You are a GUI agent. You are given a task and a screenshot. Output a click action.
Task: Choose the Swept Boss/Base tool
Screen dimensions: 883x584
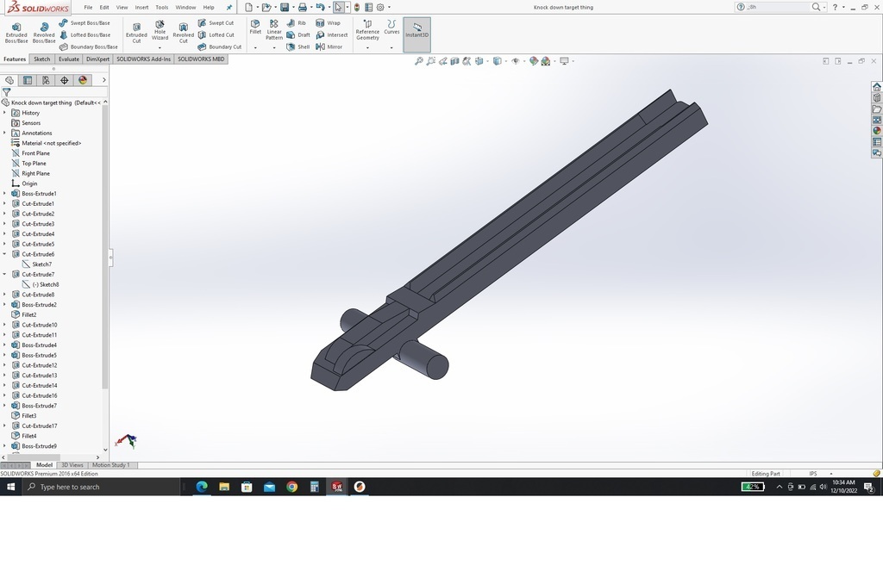(85, 23)
